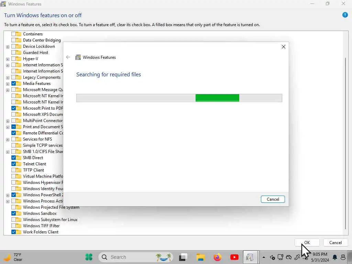The height and width of the screenshot is (264, 352).
Task: Uncheck Media Features
Action: (x=13, y=84)
